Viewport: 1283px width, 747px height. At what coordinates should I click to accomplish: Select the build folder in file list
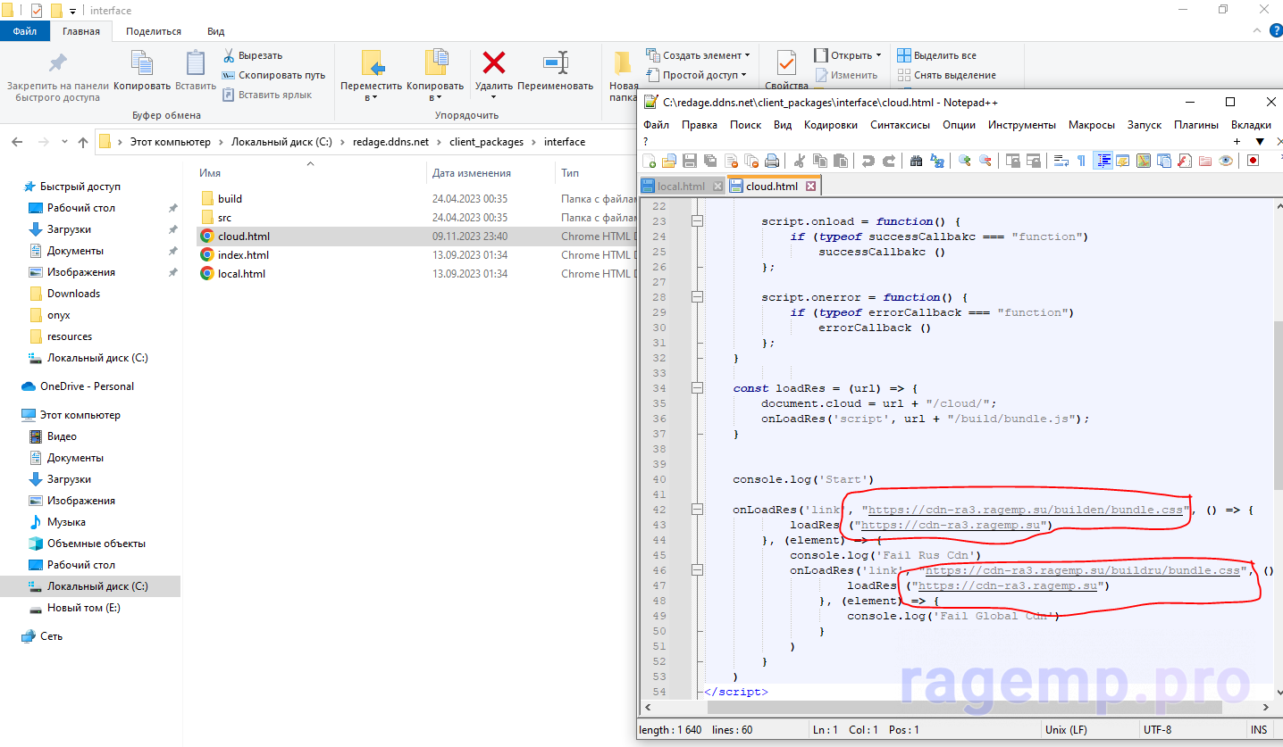coord(230,199)
